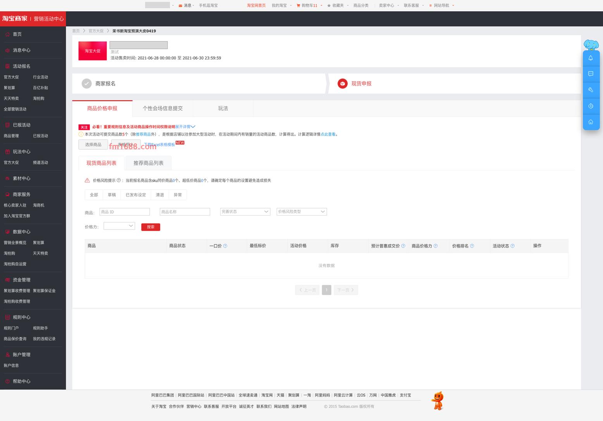Screen dimensions: 603x421
Task: Click the 帮助中心 icon
Action: [7, 381]
